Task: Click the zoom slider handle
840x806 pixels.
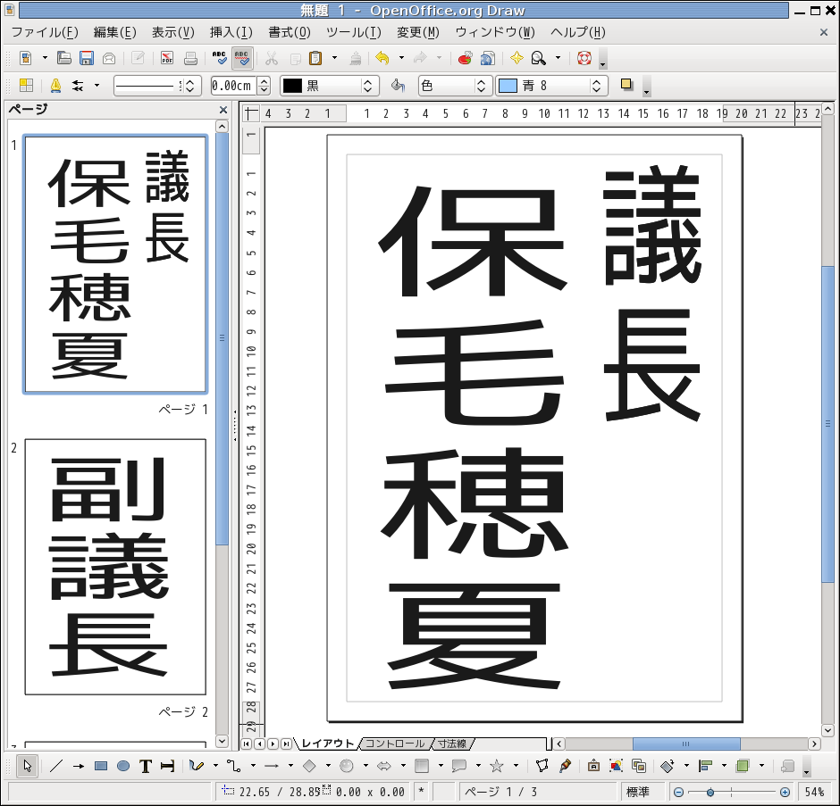Action: [710, 792]
